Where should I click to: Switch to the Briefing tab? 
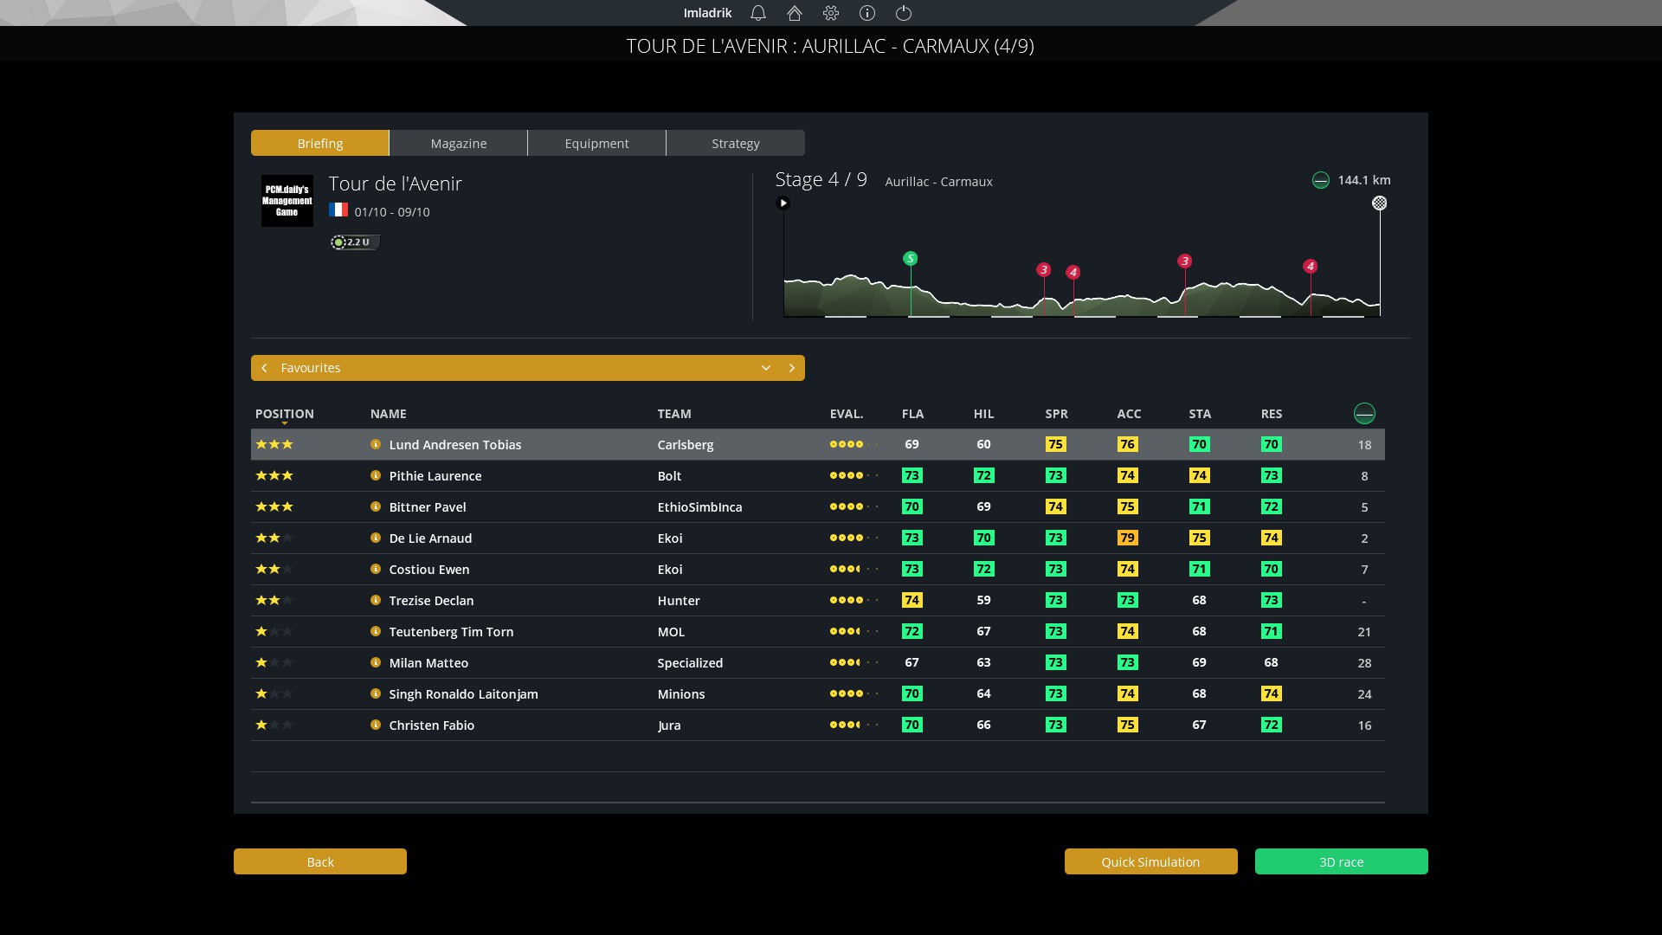pyautogui.click(x=320, y=143)
